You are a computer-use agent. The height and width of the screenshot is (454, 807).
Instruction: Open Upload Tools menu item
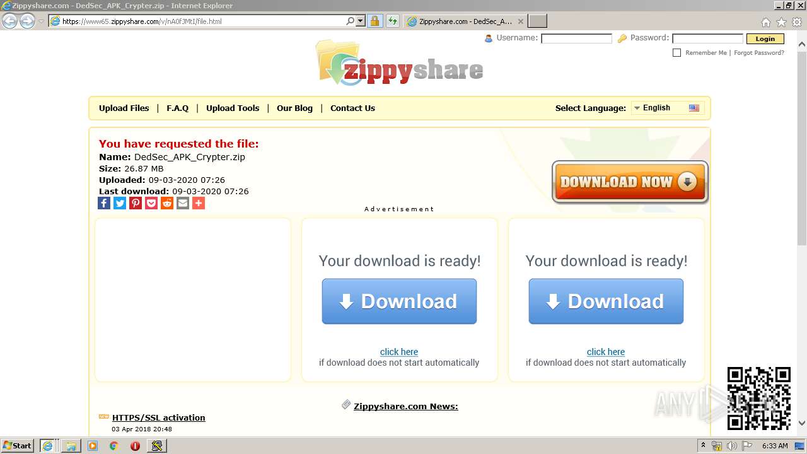233,108
